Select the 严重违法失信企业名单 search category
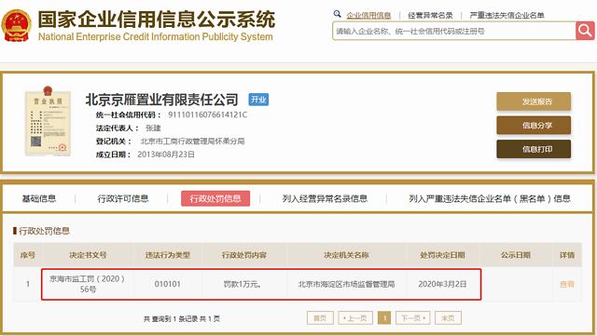Viewport: 597px width, 336px height. (x=507, y=15)
